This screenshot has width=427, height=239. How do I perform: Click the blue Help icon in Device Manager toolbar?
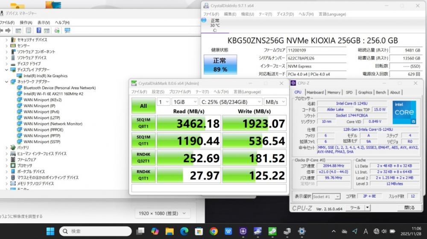click(x=39, y=30)
